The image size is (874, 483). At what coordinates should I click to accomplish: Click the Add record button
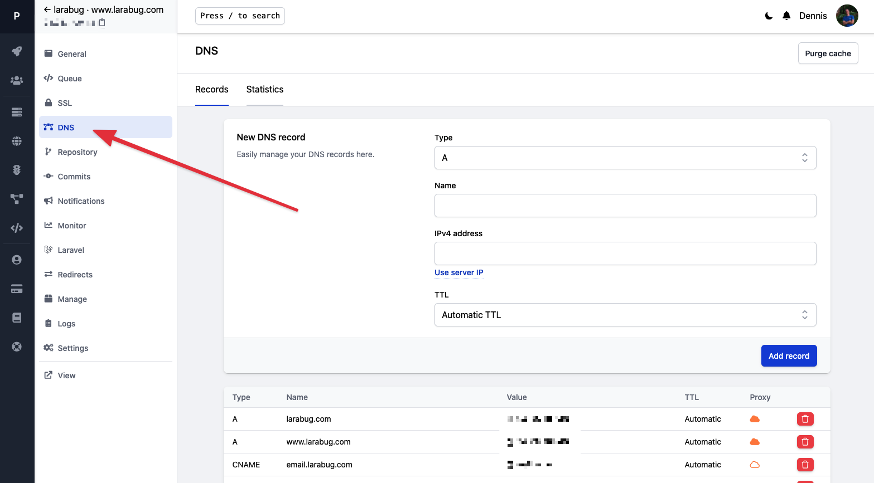click(789, 356)
